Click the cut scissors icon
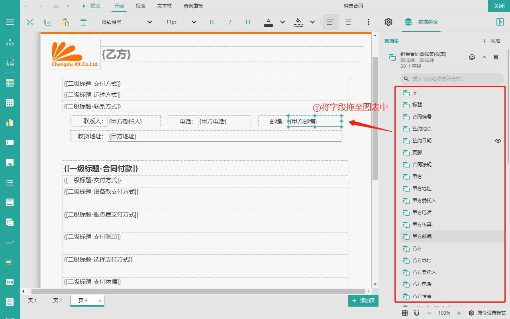 pos(29,22)
